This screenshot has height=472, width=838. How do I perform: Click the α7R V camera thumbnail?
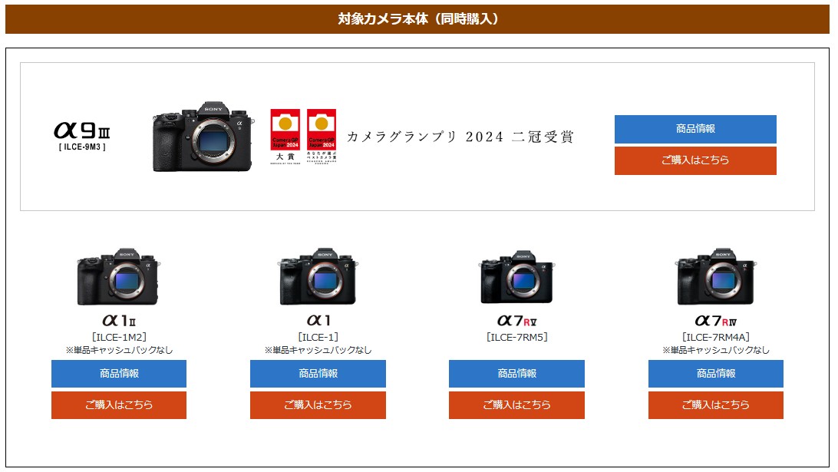[516, 277]
